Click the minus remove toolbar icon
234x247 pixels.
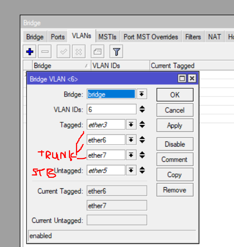pos(45,52)
